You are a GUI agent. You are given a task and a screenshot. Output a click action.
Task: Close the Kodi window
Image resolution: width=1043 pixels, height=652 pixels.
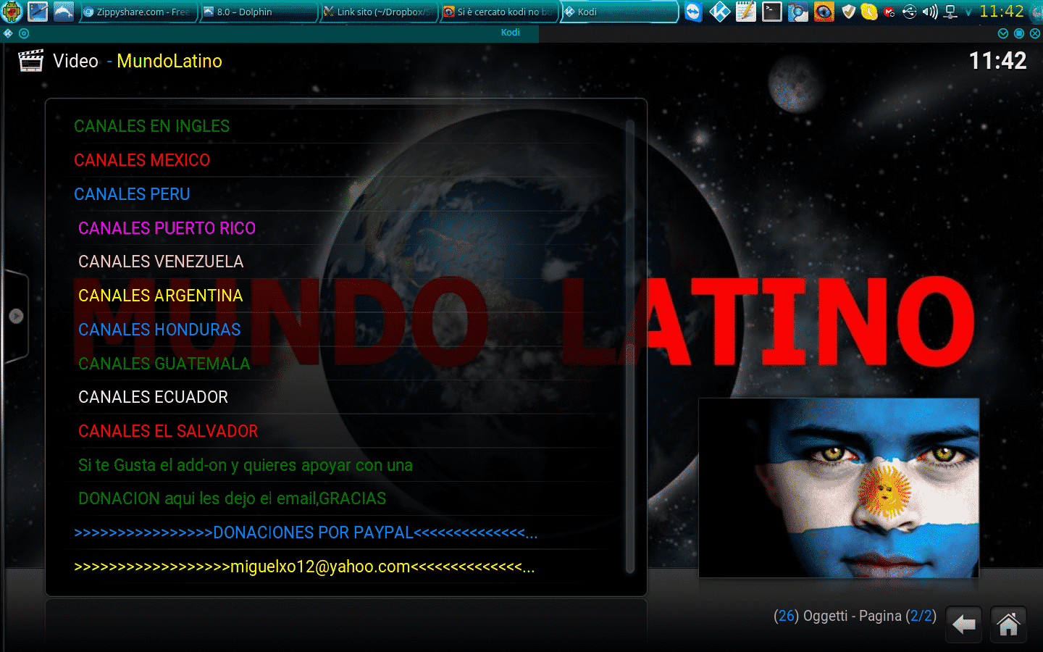coord(1035,33)
